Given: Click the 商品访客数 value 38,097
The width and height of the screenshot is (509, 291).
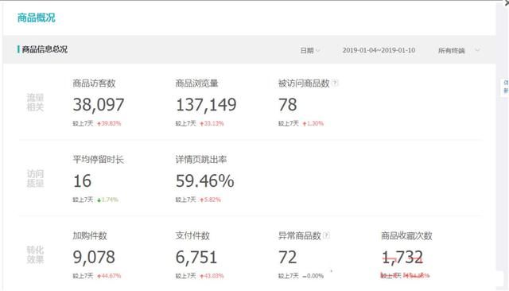Looking at the screenshot, I should click(99, 105).
